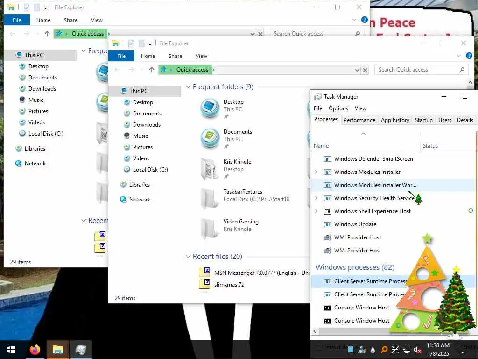Viewport: 478px width, 359px height.
Task: Open MSN Messenger 7.0.0777 recent file
Action: (x=254, y=273)
